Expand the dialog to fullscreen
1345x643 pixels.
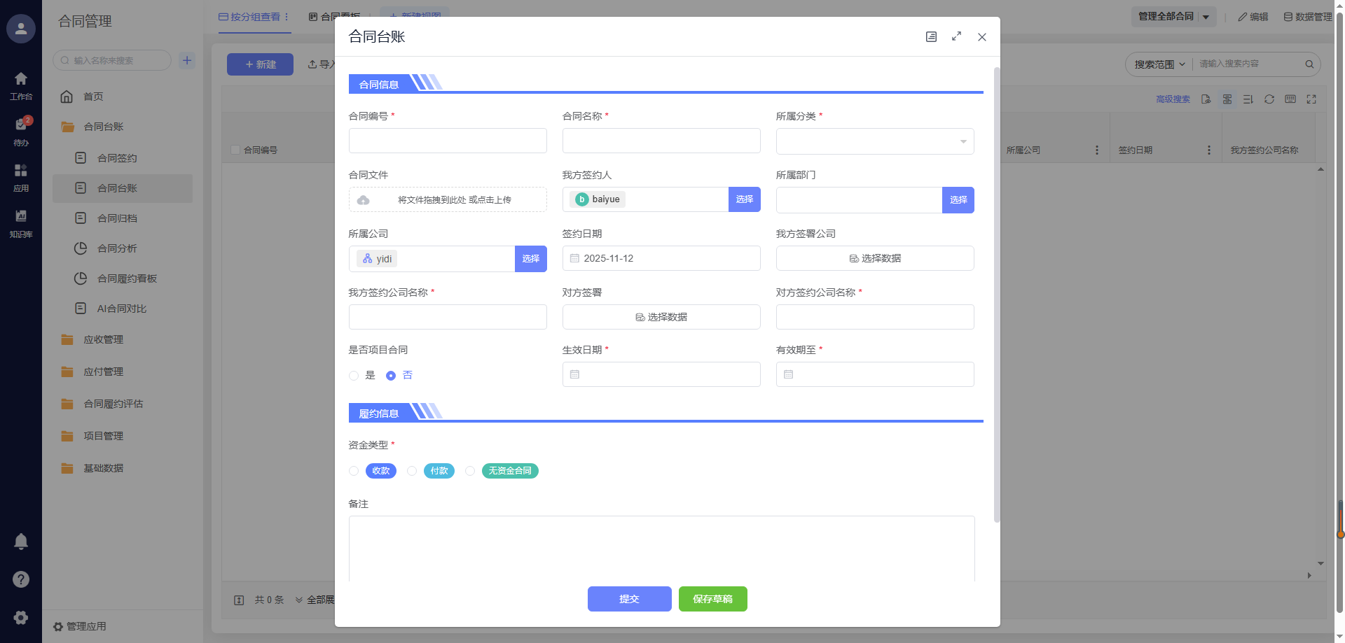coord(956,36)
